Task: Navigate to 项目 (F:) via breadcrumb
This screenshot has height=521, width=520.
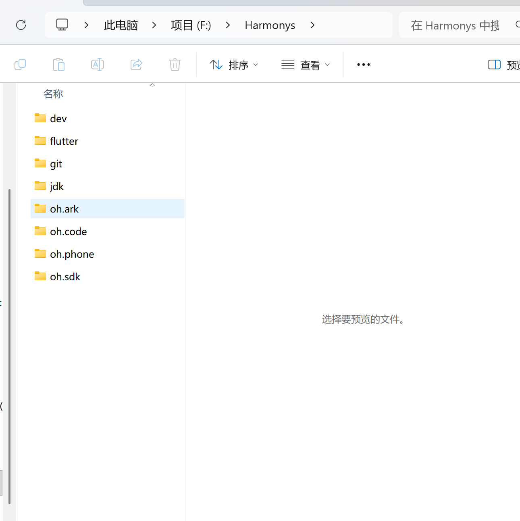Action: 191,25
